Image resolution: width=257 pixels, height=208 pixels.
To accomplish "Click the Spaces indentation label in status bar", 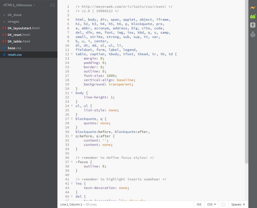I will click(236, 205).
